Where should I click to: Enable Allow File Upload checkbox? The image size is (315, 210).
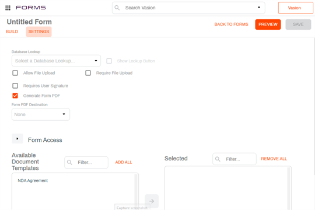(x=15, y=73)
